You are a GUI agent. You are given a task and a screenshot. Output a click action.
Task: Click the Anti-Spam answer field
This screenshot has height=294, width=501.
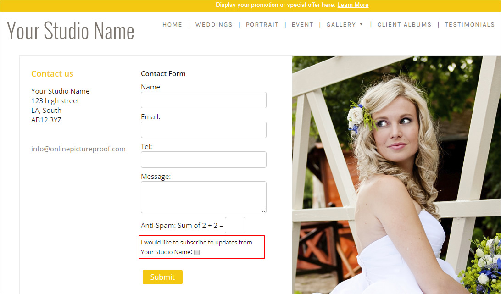pos(235,225)
